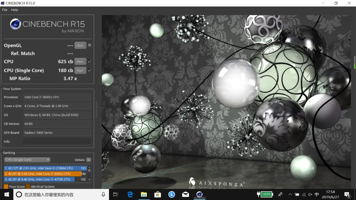Viewport: 356px width, 200px height.
Task: Enable the OpenGL test checkbox
Action: point(90,45)
